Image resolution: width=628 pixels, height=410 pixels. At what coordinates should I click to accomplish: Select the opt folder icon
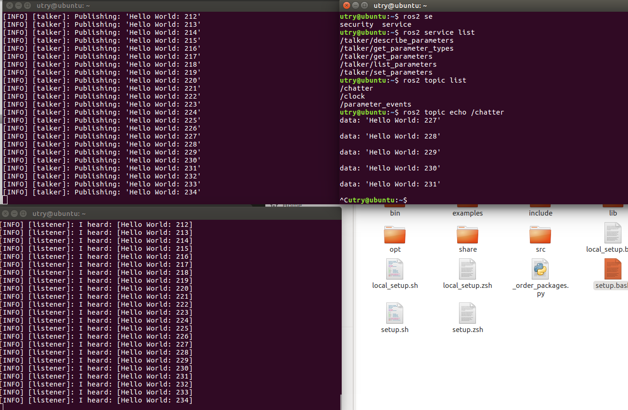pyautogui.click(x=395, y=234)
